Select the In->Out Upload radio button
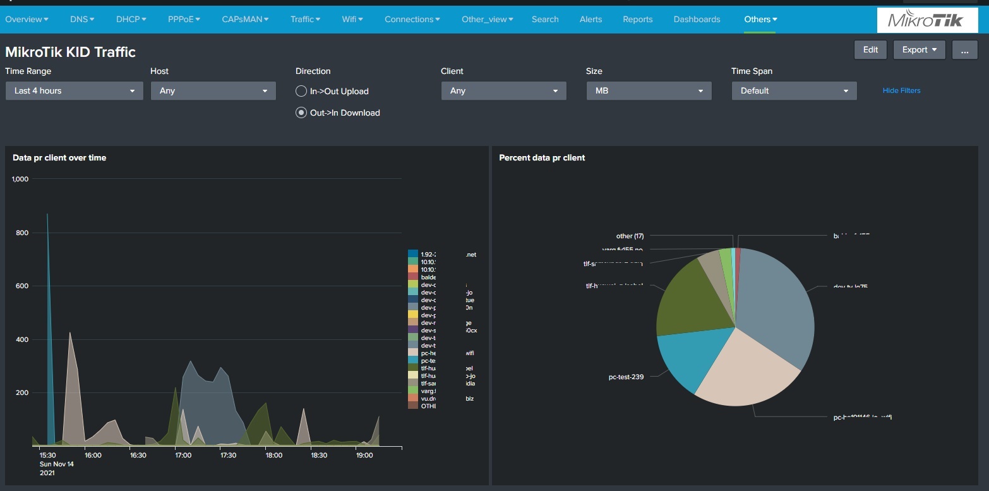This screenshot has height=491, width=989. [301, 91]
